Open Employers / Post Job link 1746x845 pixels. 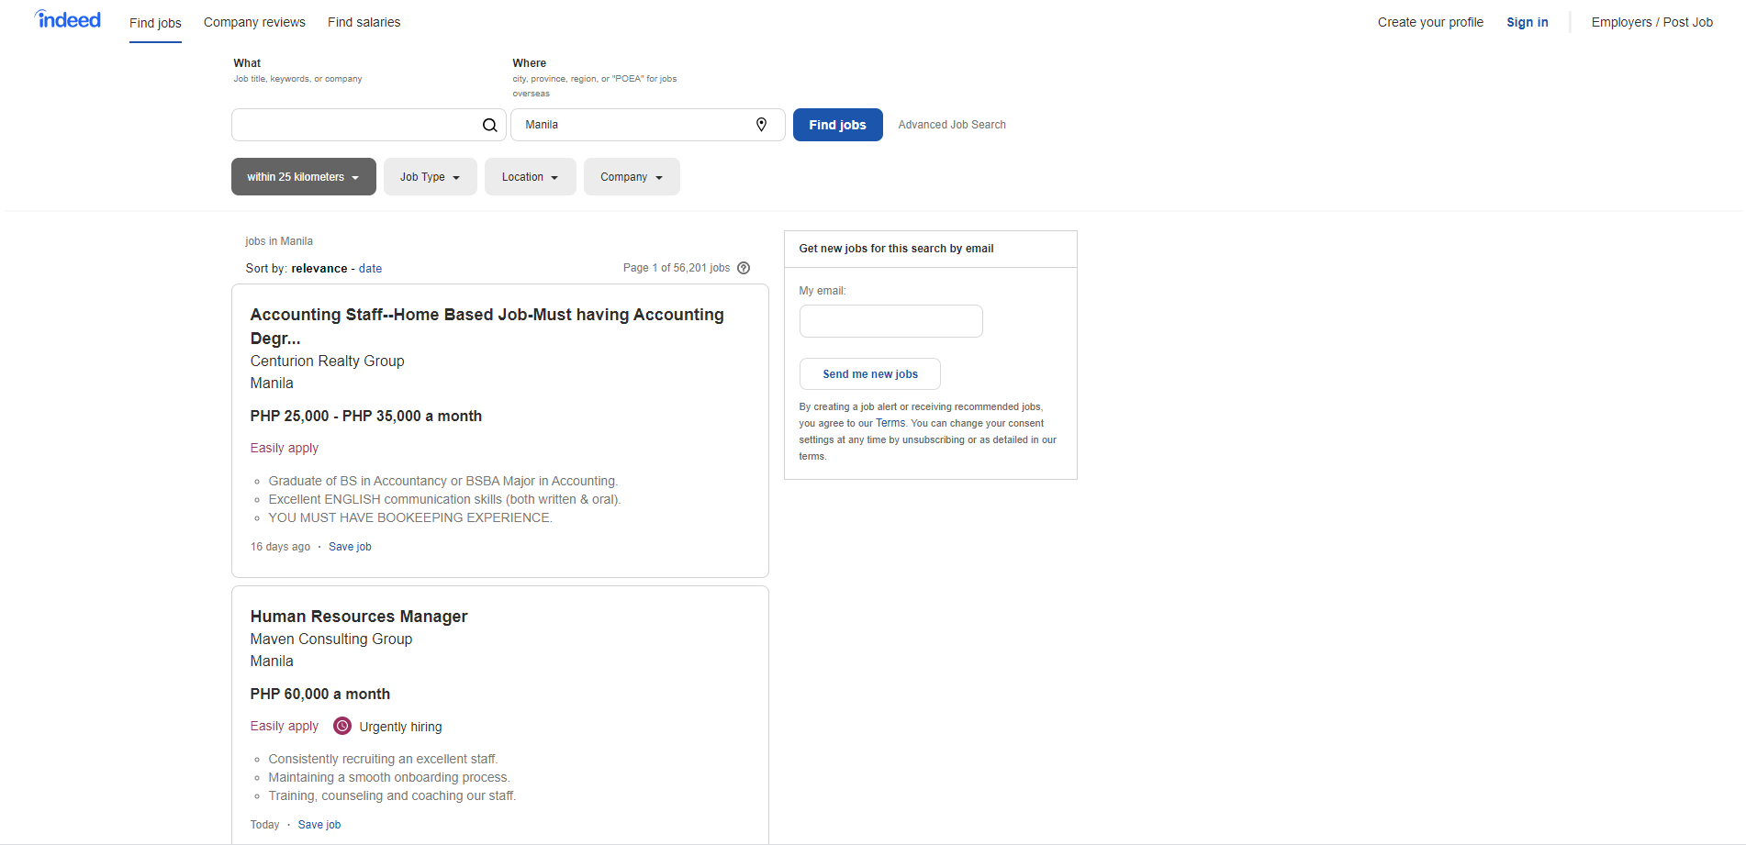(x=1652, y=22)
